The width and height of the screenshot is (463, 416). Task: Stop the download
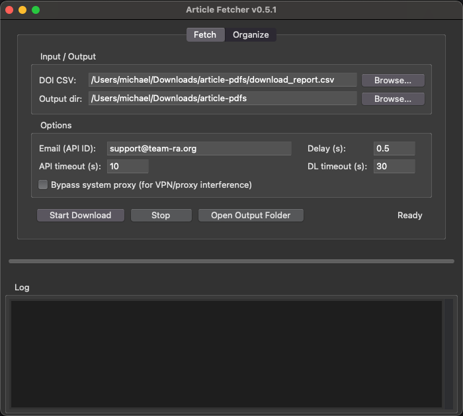[161, 215]
